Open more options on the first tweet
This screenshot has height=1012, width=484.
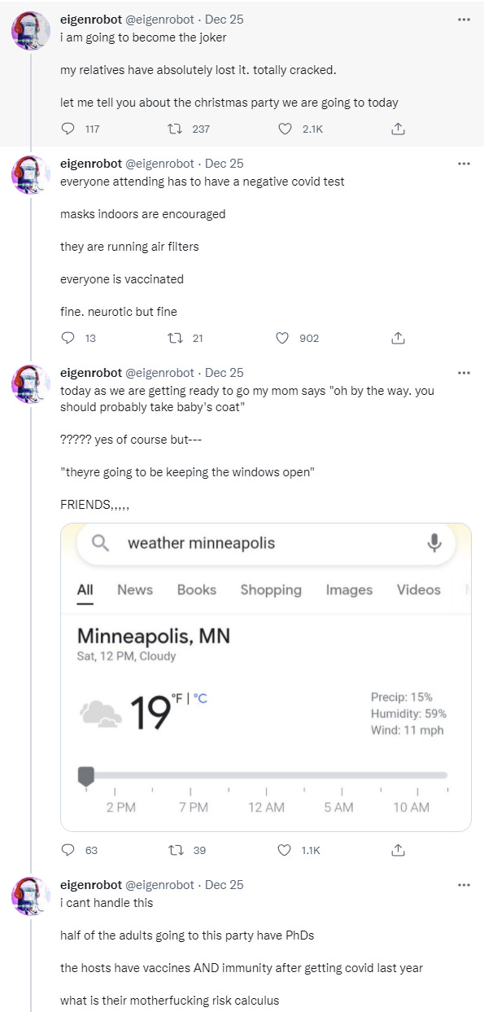pyautogui.click(x=464, y=19)
